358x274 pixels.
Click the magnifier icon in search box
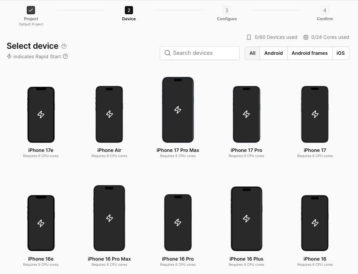168,53
